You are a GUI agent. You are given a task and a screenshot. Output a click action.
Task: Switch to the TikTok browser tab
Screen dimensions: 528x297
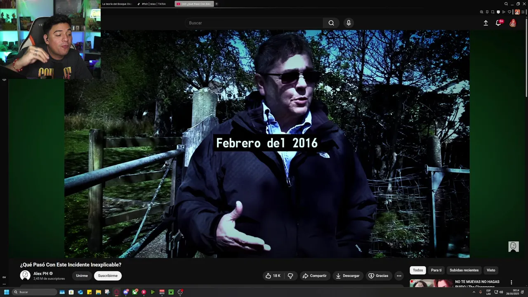tap(154, 4)
